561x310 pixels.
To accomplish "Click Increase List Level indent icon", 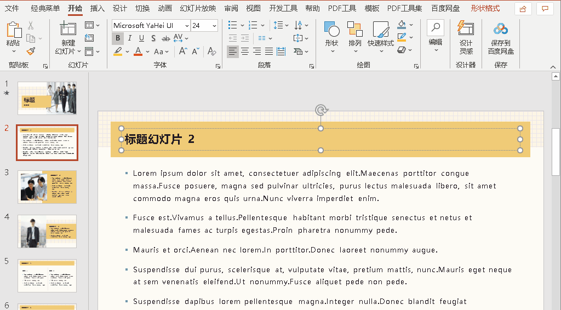I will (245, 38).
